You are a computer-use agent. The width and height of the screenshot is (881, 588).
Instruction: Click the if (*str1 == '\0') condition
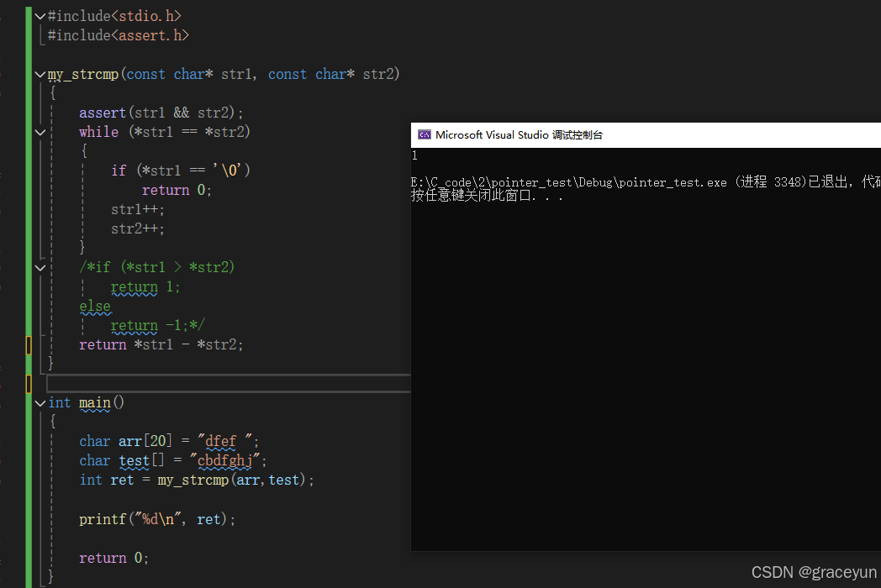pos(181,171)
